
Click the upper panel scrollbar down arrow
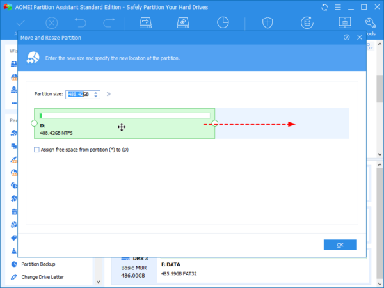point(380,154)
